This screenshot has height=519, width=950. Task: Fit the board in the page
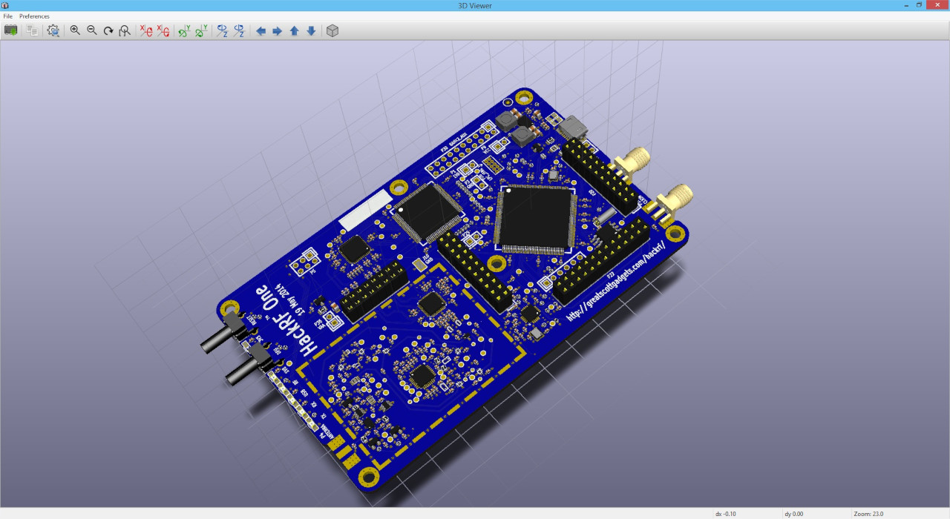[x=125, y=30]
